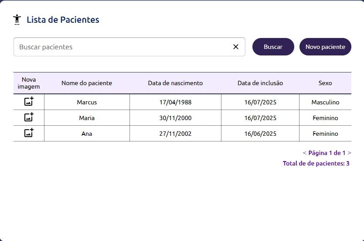
Task: Open new image upload for Ana
Action: tap(29, 133)
